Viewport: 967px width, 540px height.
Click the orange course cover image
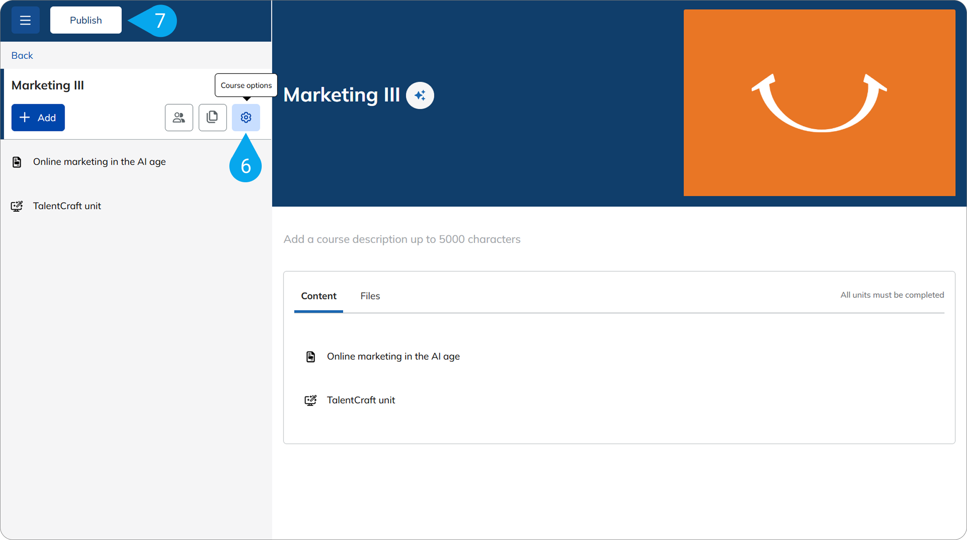click(819, 103)
